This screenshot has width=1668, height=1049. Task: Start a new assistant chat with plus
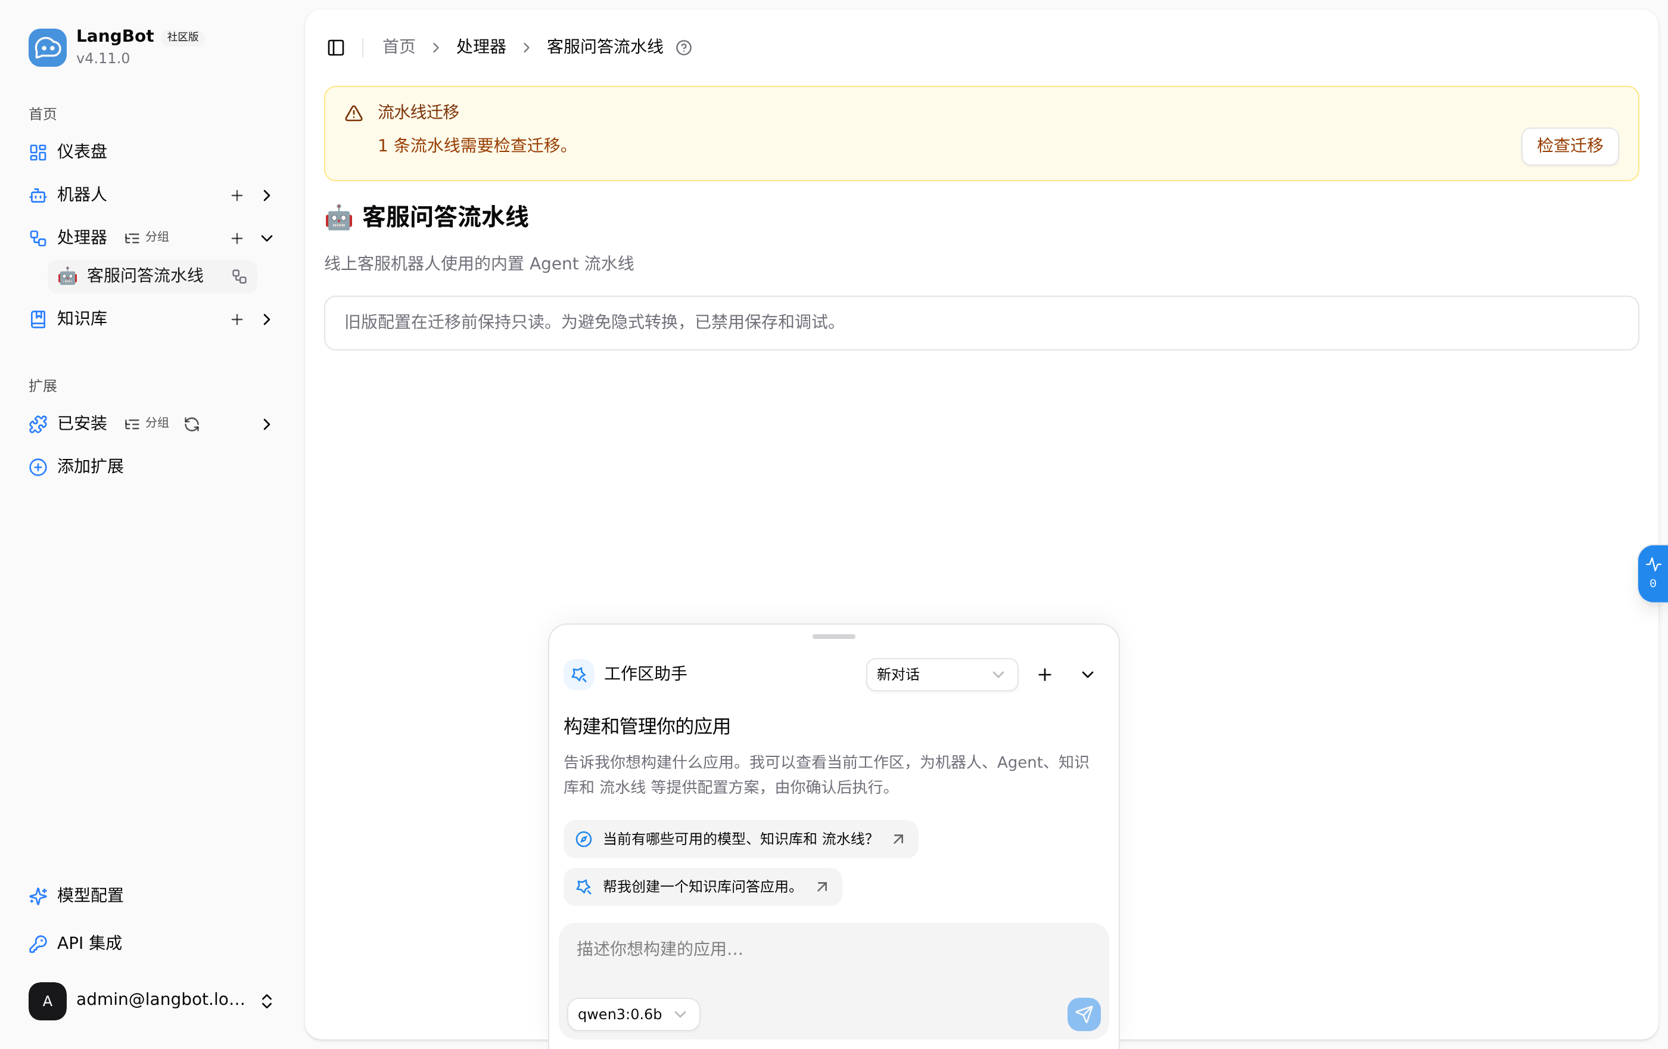click(1044, 674)
